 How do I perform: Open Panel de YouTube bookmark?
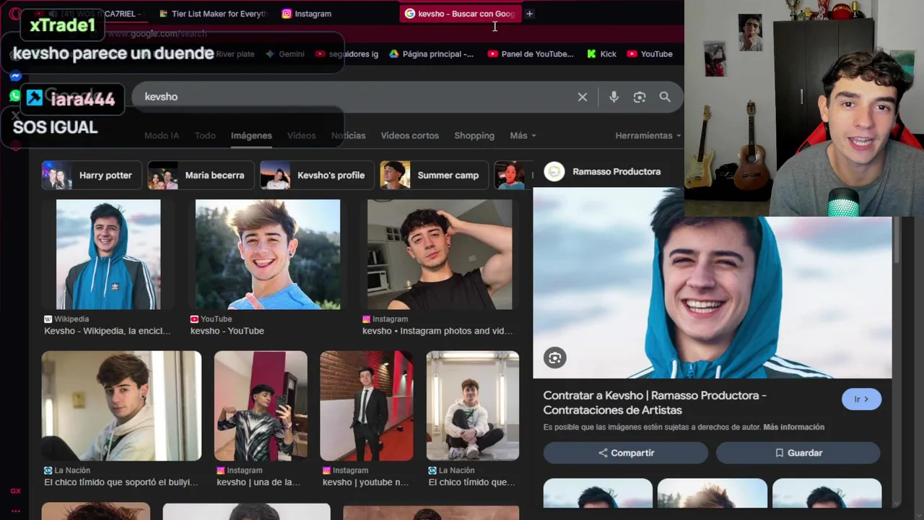(x=531, y=54)
